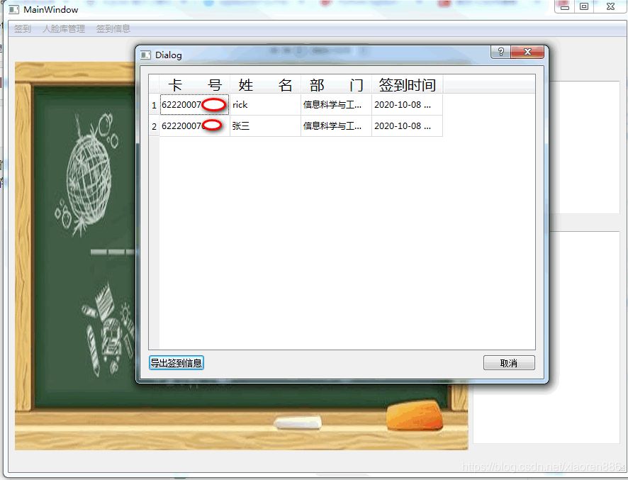The width and height of the screenshot is (628, 480).
Task: Sort by the 卡号 column header
Action: tap(195, 84)
